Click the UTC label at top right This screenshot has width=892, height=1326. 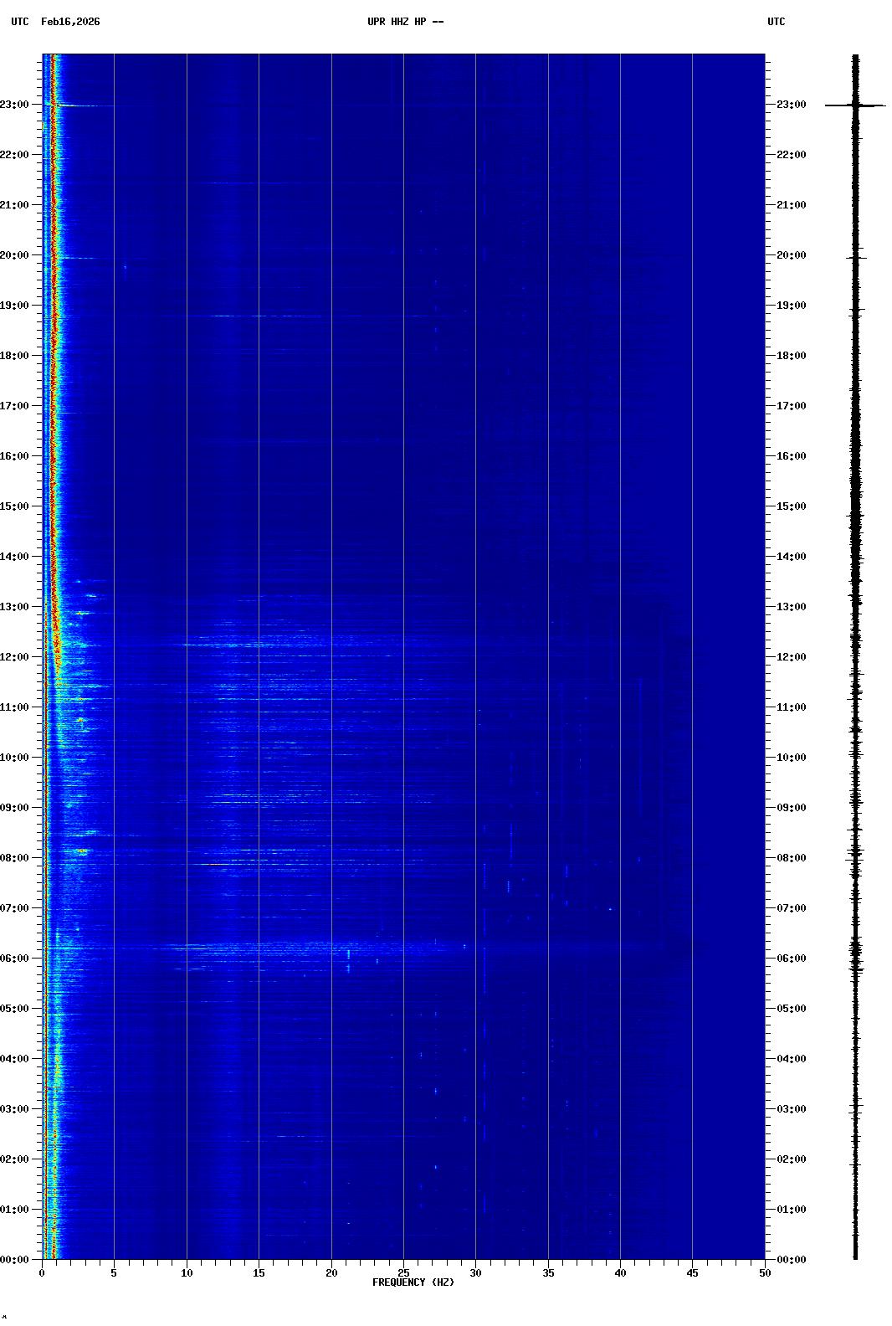tap(776, 22)
